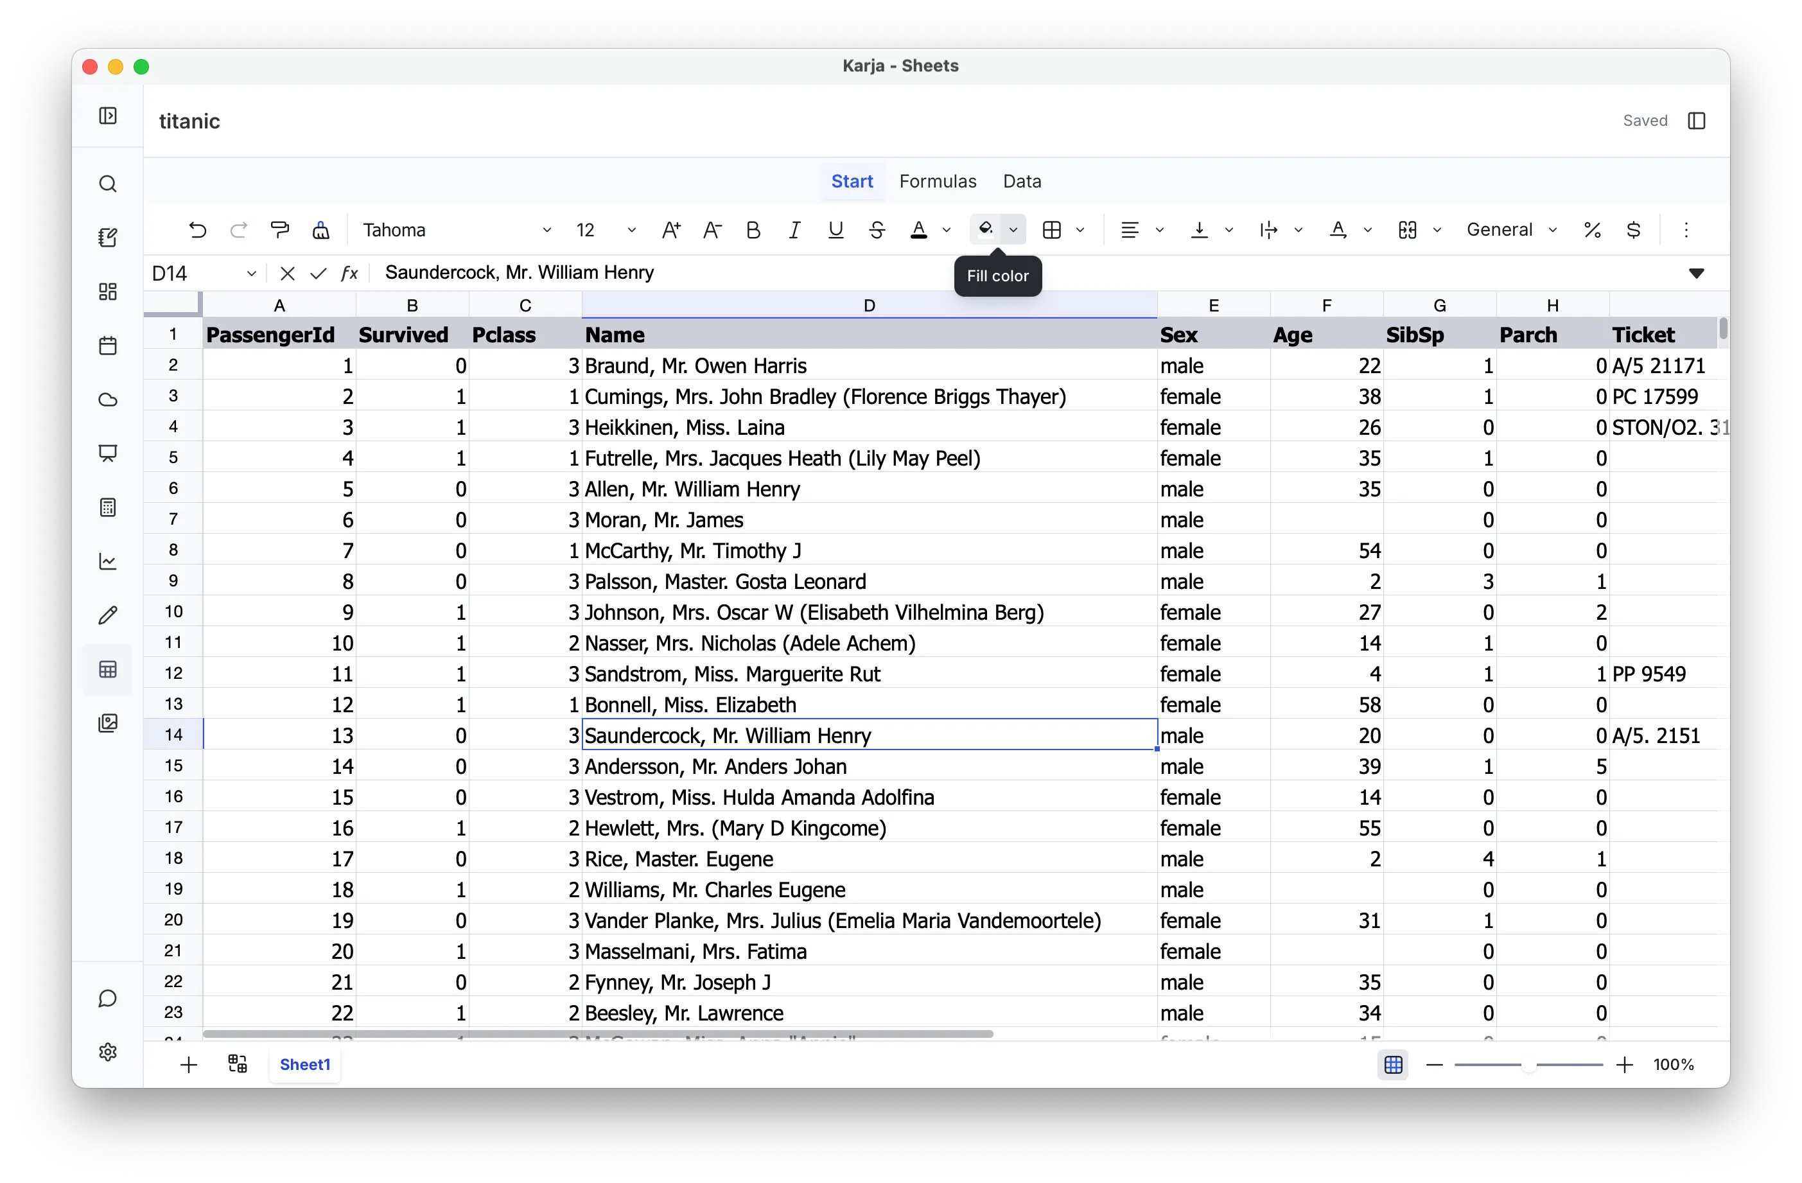Open the calendar icon in the sidebar
This screenshot has height=1183, width=1802.
[x=109, y=346]
